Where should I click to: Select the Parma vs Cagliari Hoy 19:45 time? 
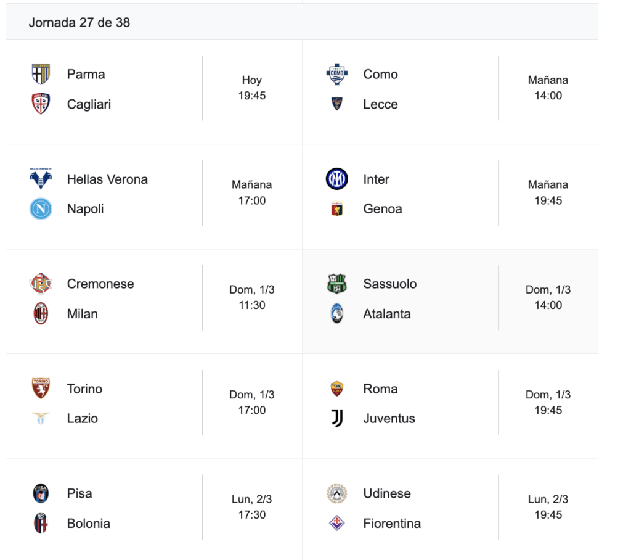[x=252, y=88]
